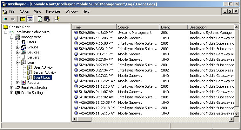Click the vertical scrollbar thumb

point(236,68)
